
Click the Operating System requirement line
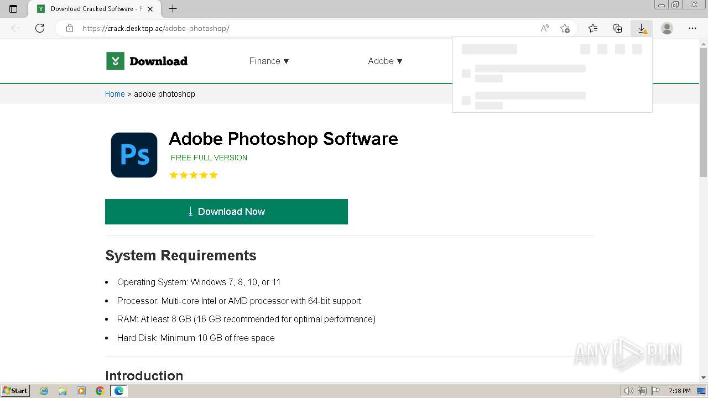[199, 282]
